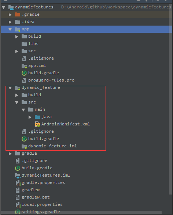Screen dimensions: 173x215
Task: Click the app.iml module file icon
Action: 24,66
